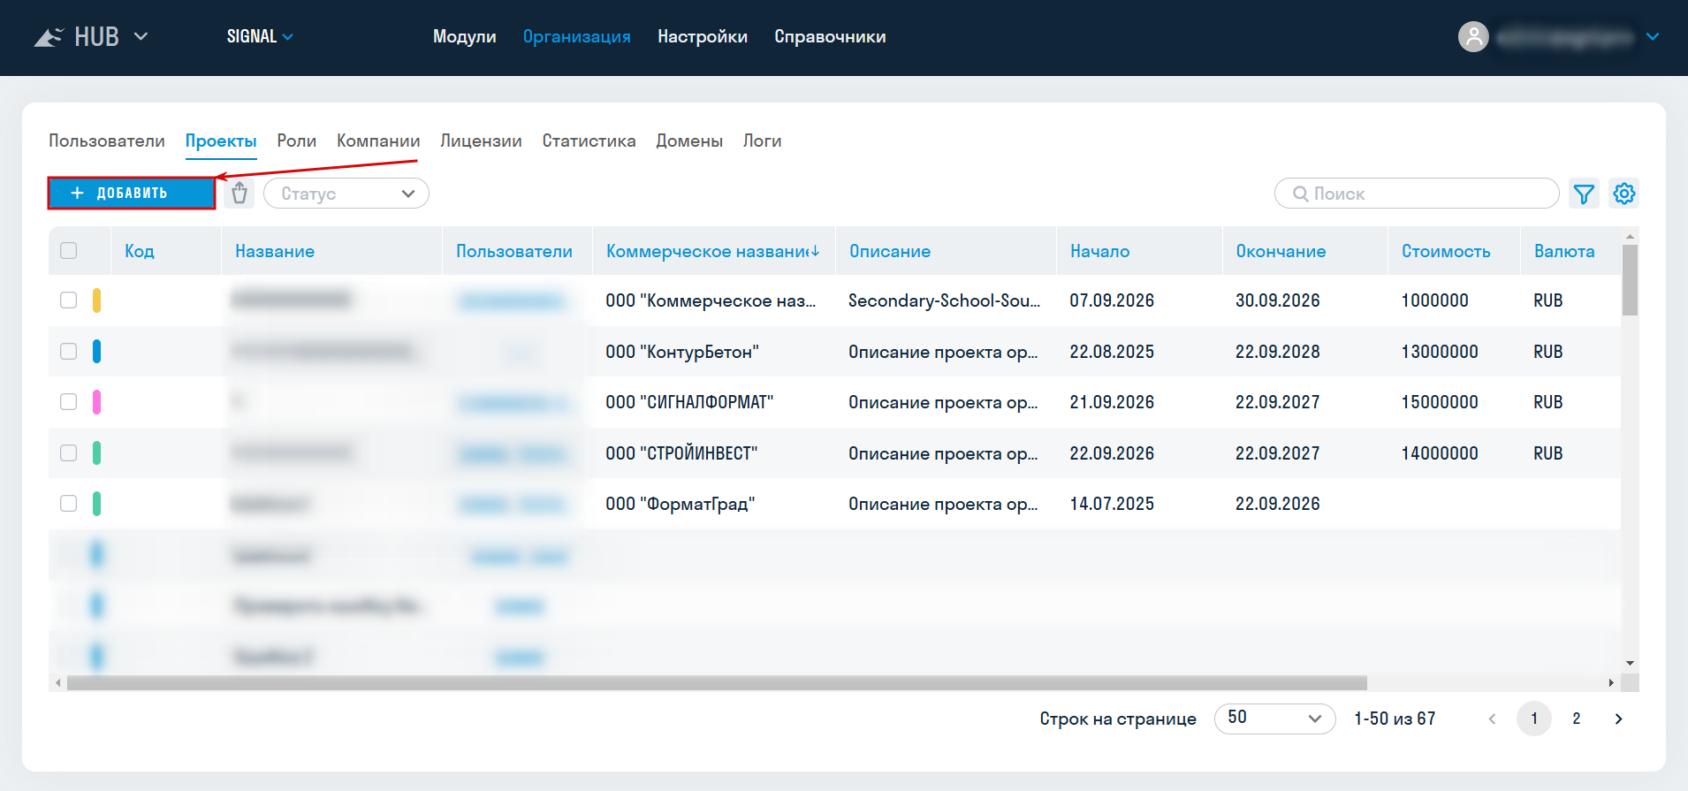This screenshot has height=791, width=1688.
Task: Open the filter funnel icon
Action: (1584, 194)
